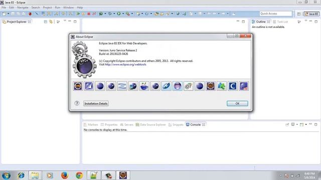Click Collapse All in Project Explorer
321x180 pixels.
46,21
